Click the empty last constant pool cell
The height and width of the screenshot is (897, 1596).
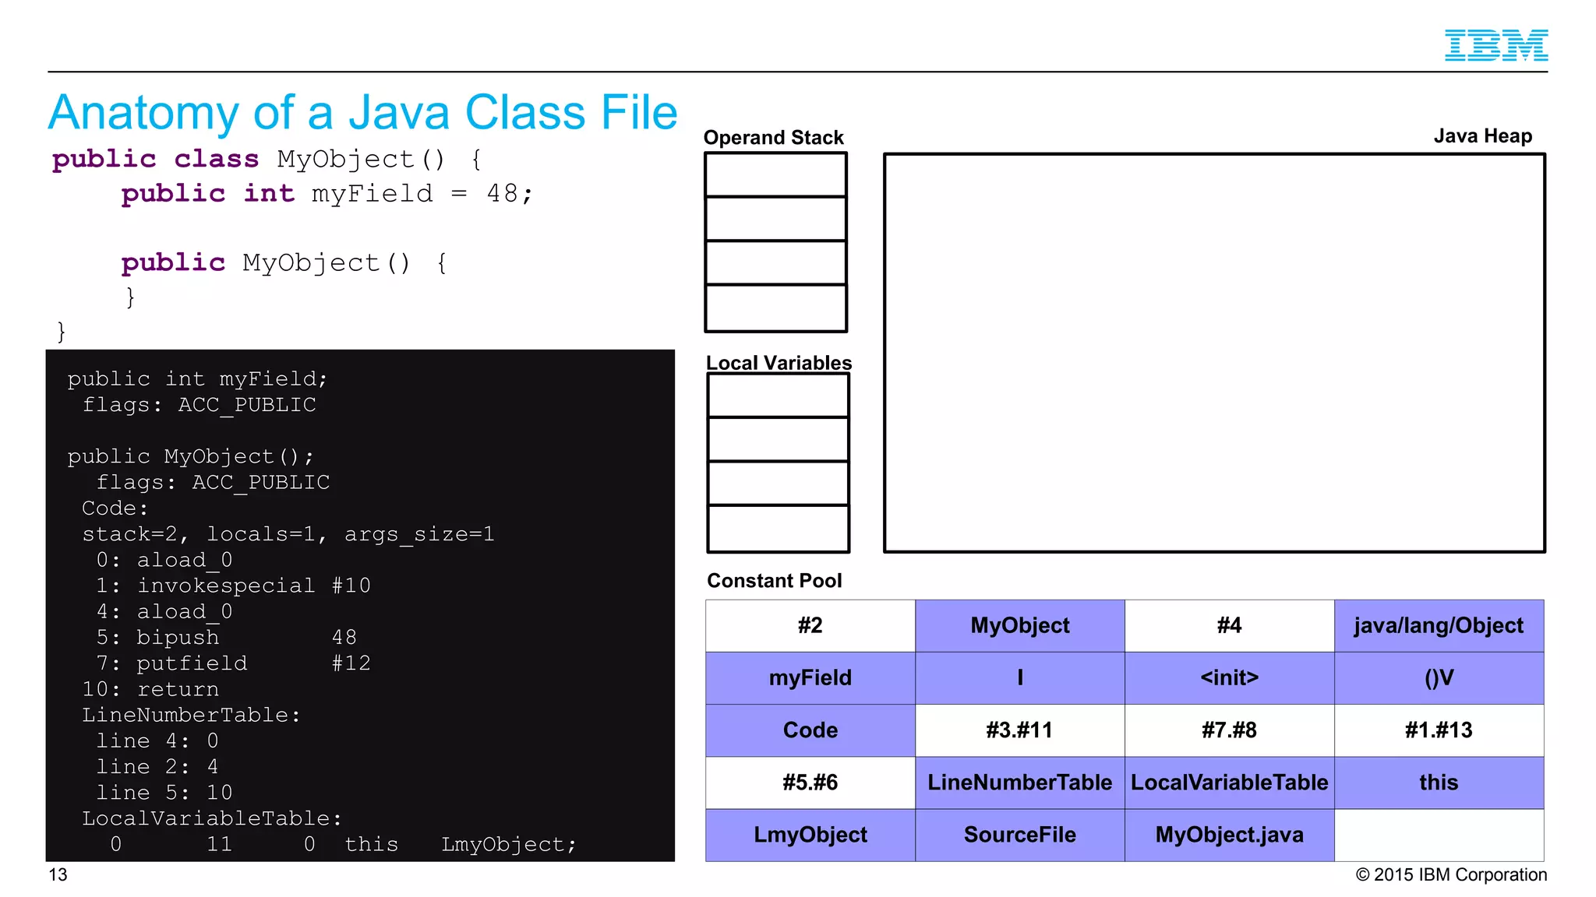coord(1439,835)
